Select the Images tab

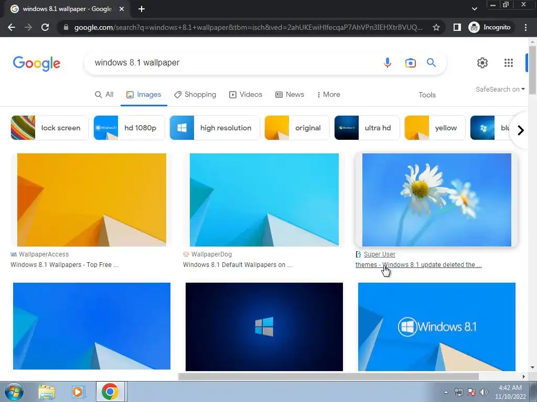144,95
